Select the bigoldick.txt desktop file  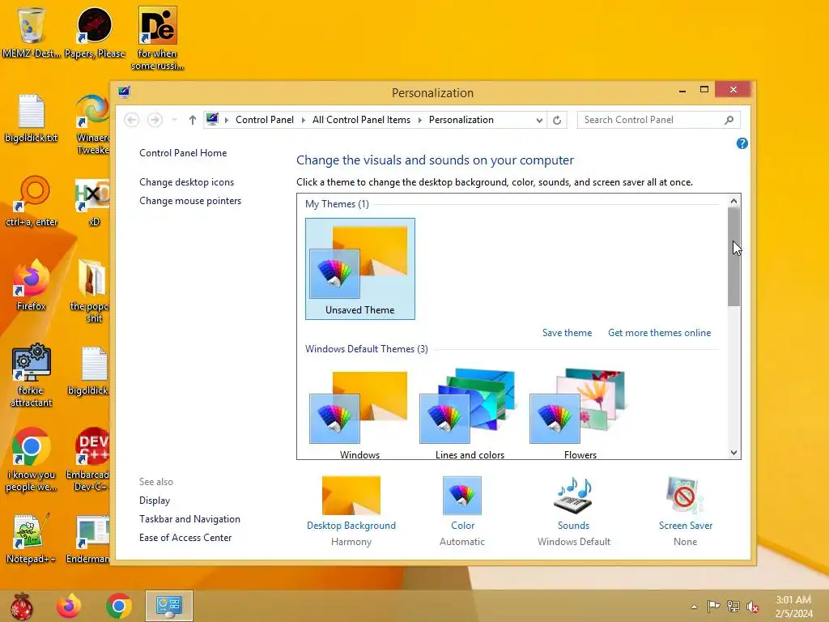coord(32,118)
